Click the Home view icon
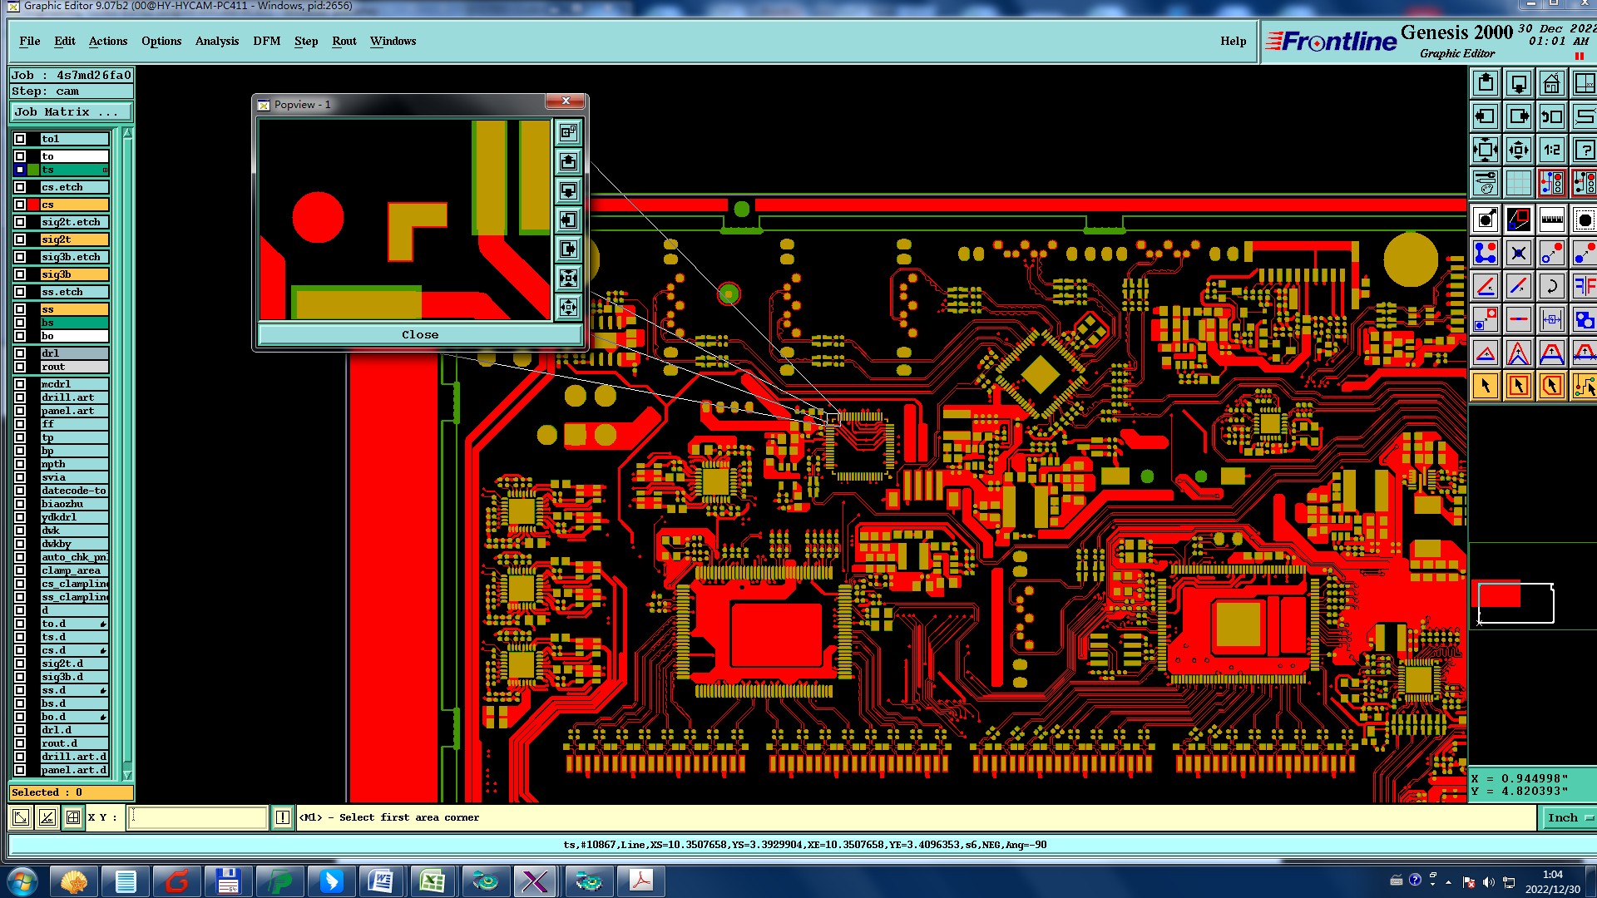This screenshot has height=898, width=1597. (1551, 83)
